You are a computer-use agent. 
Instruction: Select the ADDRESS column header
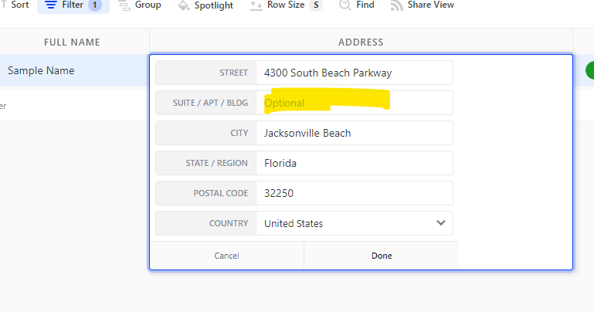coord(361,42)
